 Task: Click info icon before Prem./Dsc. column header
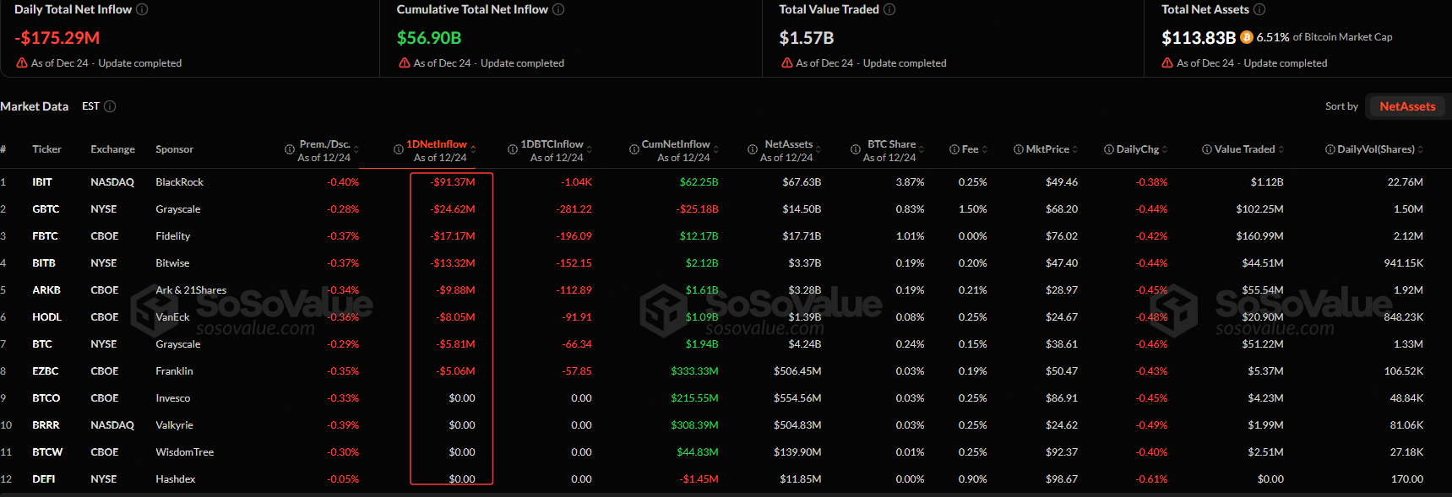(290, 149)
